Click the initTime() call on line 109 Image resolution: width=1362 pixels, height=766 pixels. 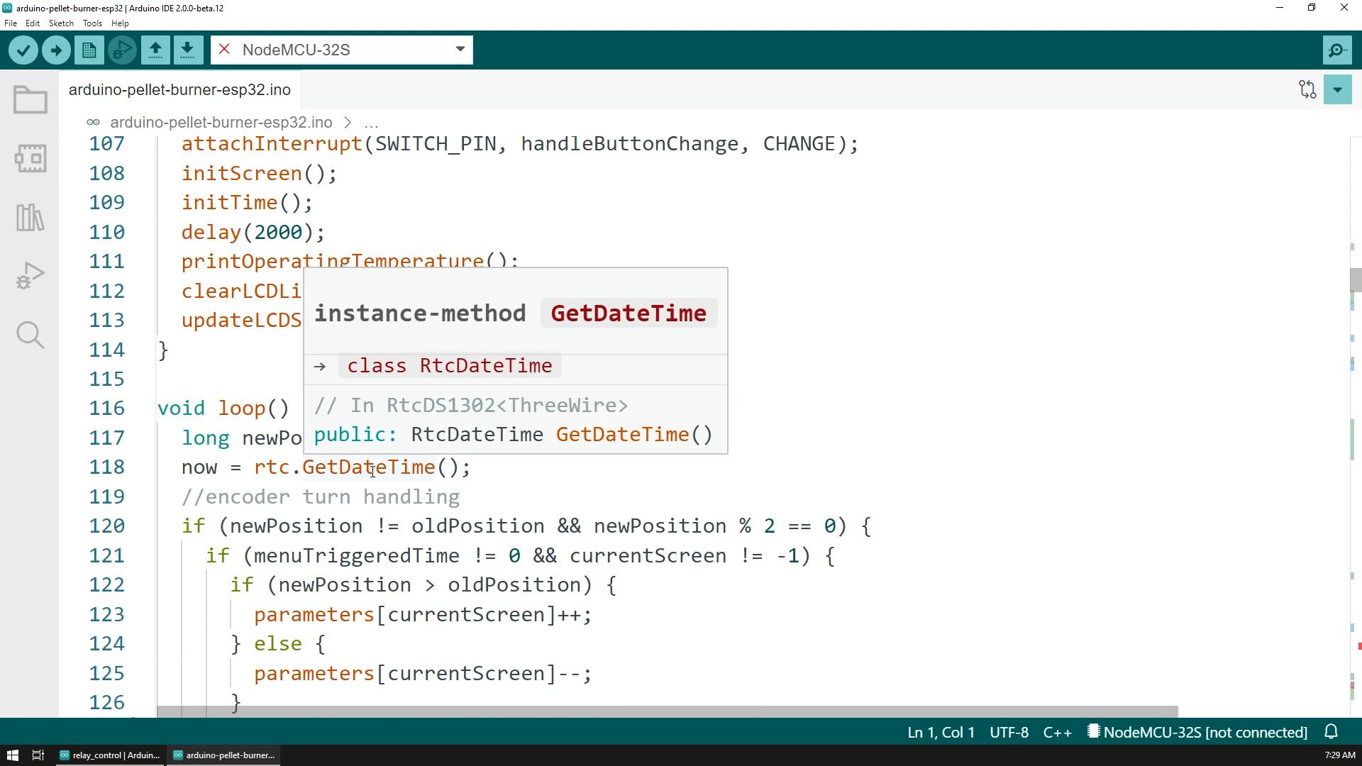tap(247, 203)
